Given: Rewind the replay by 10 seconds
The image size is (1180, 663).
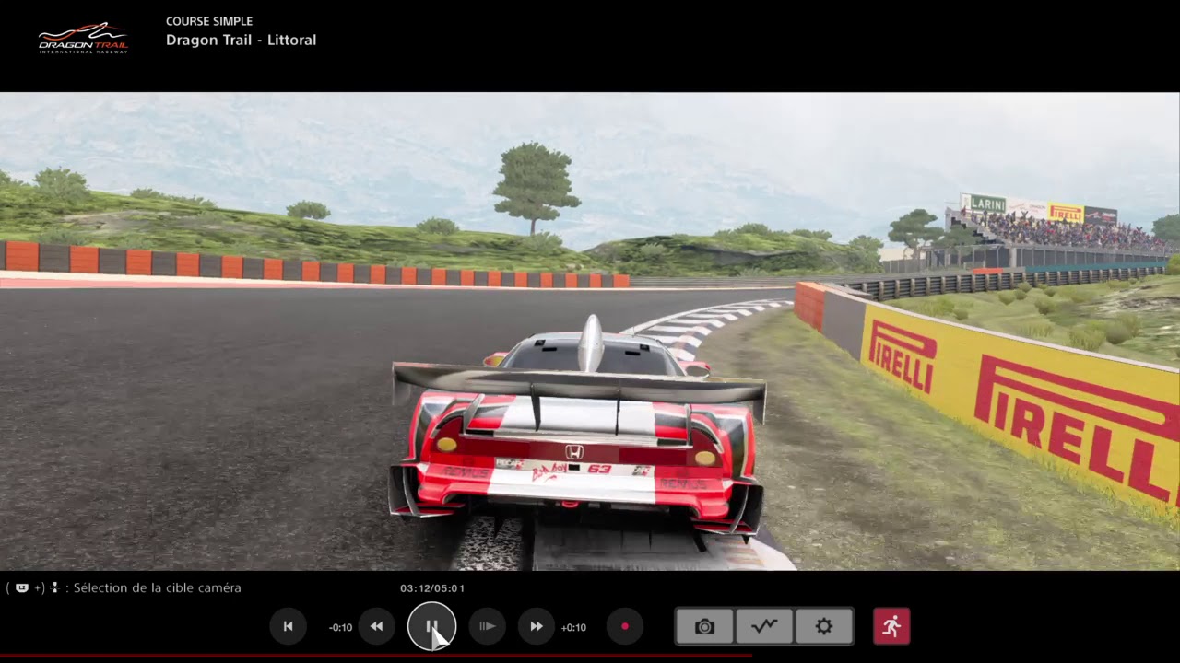Looking at the screenshot, I should (x=376, y=626).
